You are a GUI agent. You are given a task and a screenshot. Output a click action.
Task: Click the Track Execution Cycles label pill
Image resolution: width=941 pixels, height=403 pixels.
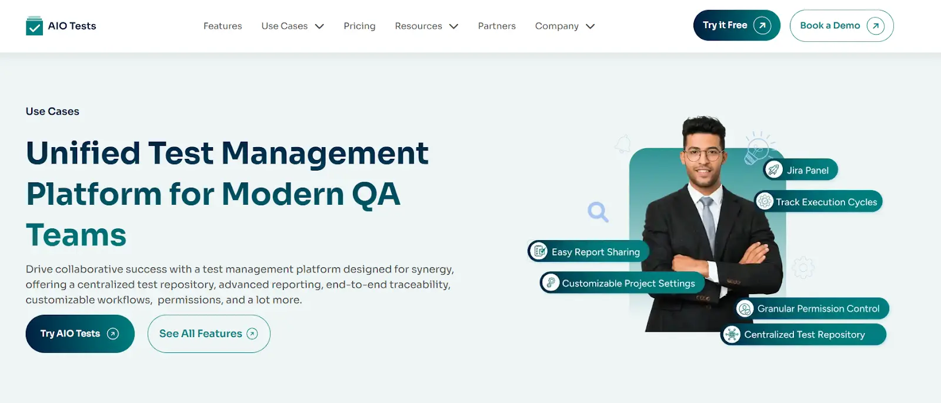click(819, 201)
